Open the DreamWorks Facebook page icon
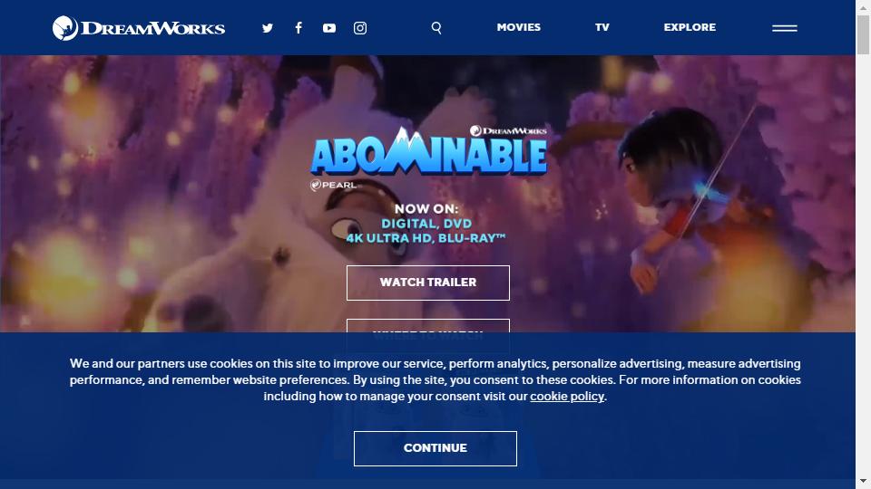Screen dimensions: 871x489 pos(298,28)
